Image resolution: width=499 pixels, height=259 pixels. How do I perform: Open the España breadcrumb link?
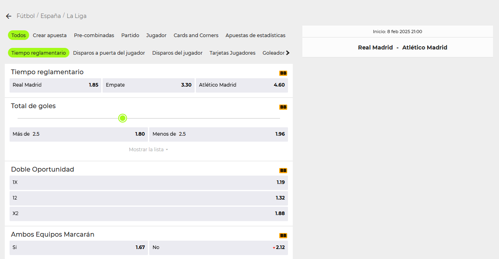(51, 16)
